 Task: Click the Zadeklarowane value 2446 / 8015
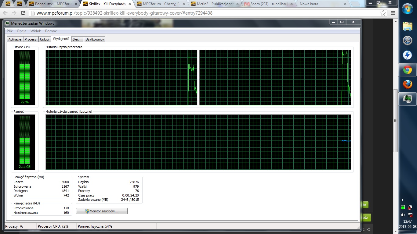point(130,200)
